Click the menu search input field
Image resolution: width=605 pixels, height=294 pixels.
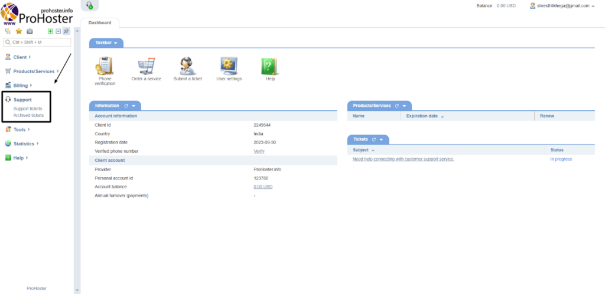(x=37, y=43)
